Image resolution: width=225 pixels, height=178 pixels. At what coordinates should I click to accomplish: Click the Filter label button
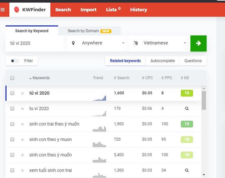click(x=28, y=61)
